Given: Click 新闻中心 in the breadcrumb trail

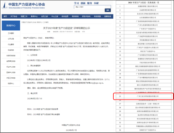Looking at the screenshot, I should tap(39, 22).
